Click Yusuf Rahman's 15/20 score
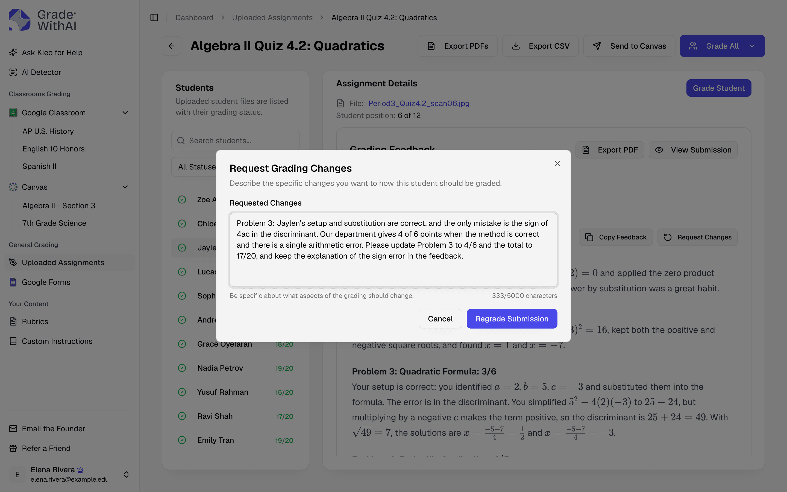The height and width of the screenshot is (492, 787). pos(284,392)
